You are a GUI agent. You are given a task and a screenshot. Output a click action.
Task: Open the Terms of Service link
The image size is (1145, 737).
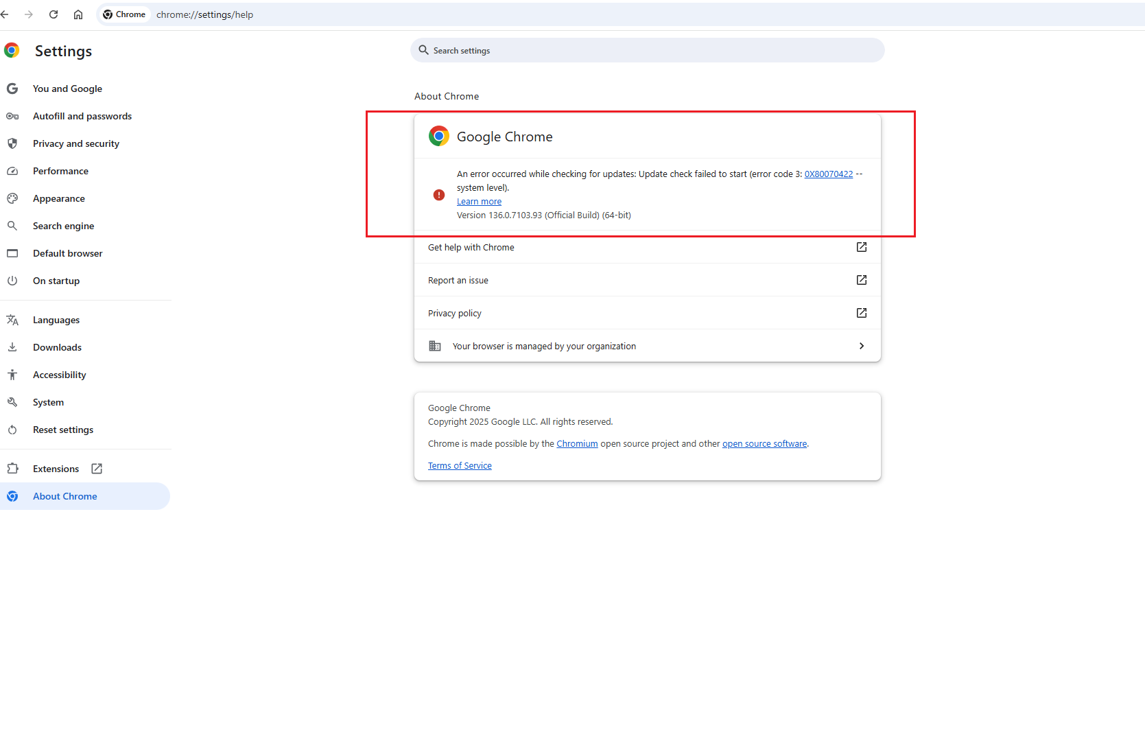(460, 466)
